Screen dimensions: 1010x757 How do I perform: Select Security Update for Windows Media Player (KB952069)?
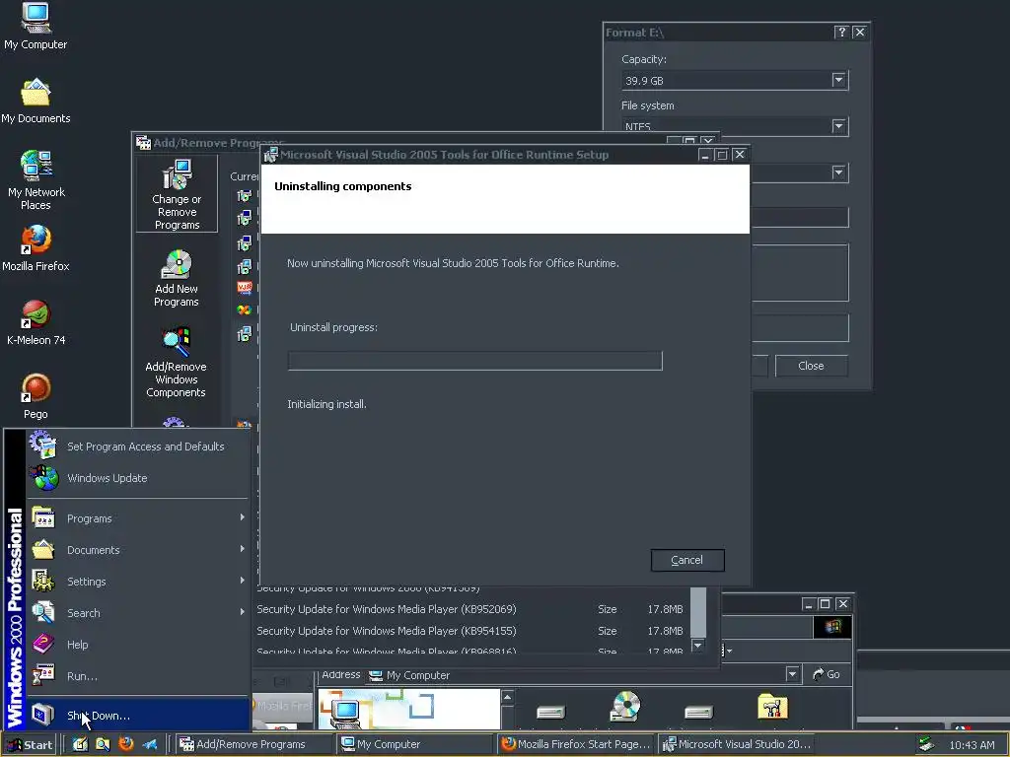(x=387, y=609)
